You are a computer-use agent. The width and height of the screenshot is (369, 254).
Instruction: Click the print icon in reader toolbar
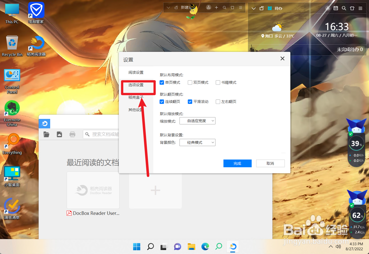72,134
